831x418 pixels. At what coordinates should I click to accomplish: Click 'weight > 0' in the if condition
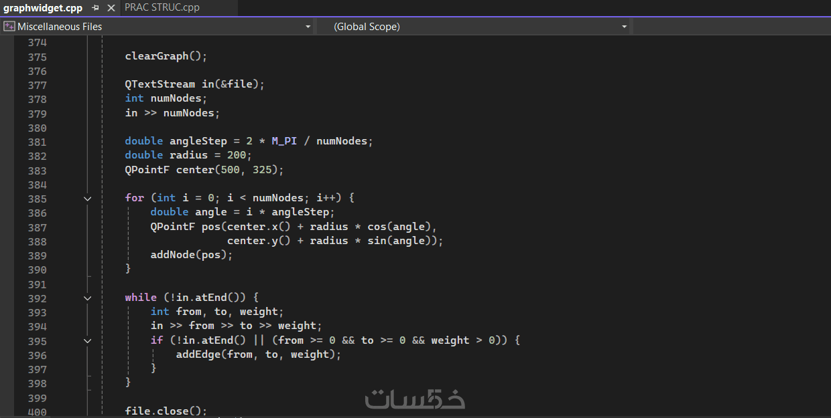[x=463, y=340]
